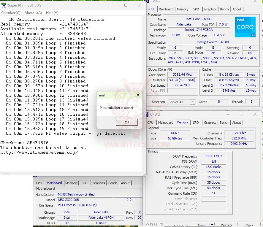Open Graphics tab in top CPU-Z window
The height and width of the screenshot is (227, 263).
210,9
